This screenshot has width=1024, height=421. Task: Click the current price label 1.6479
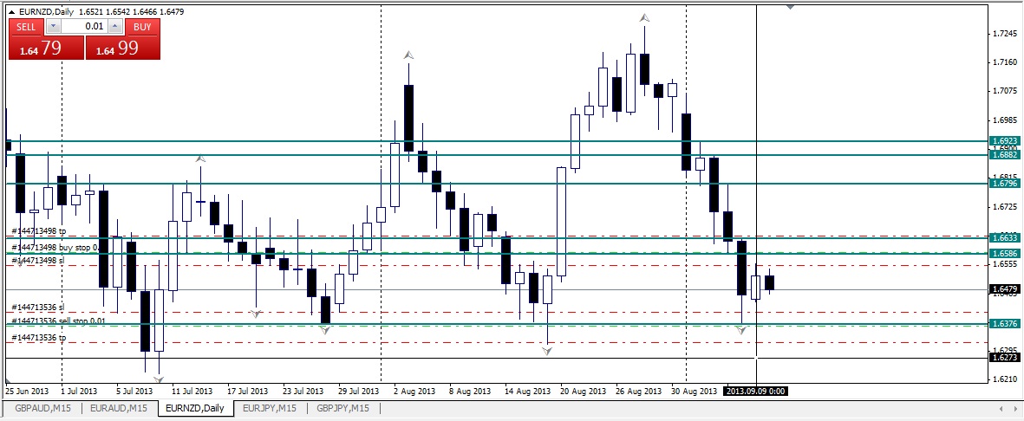point(1004,289)
